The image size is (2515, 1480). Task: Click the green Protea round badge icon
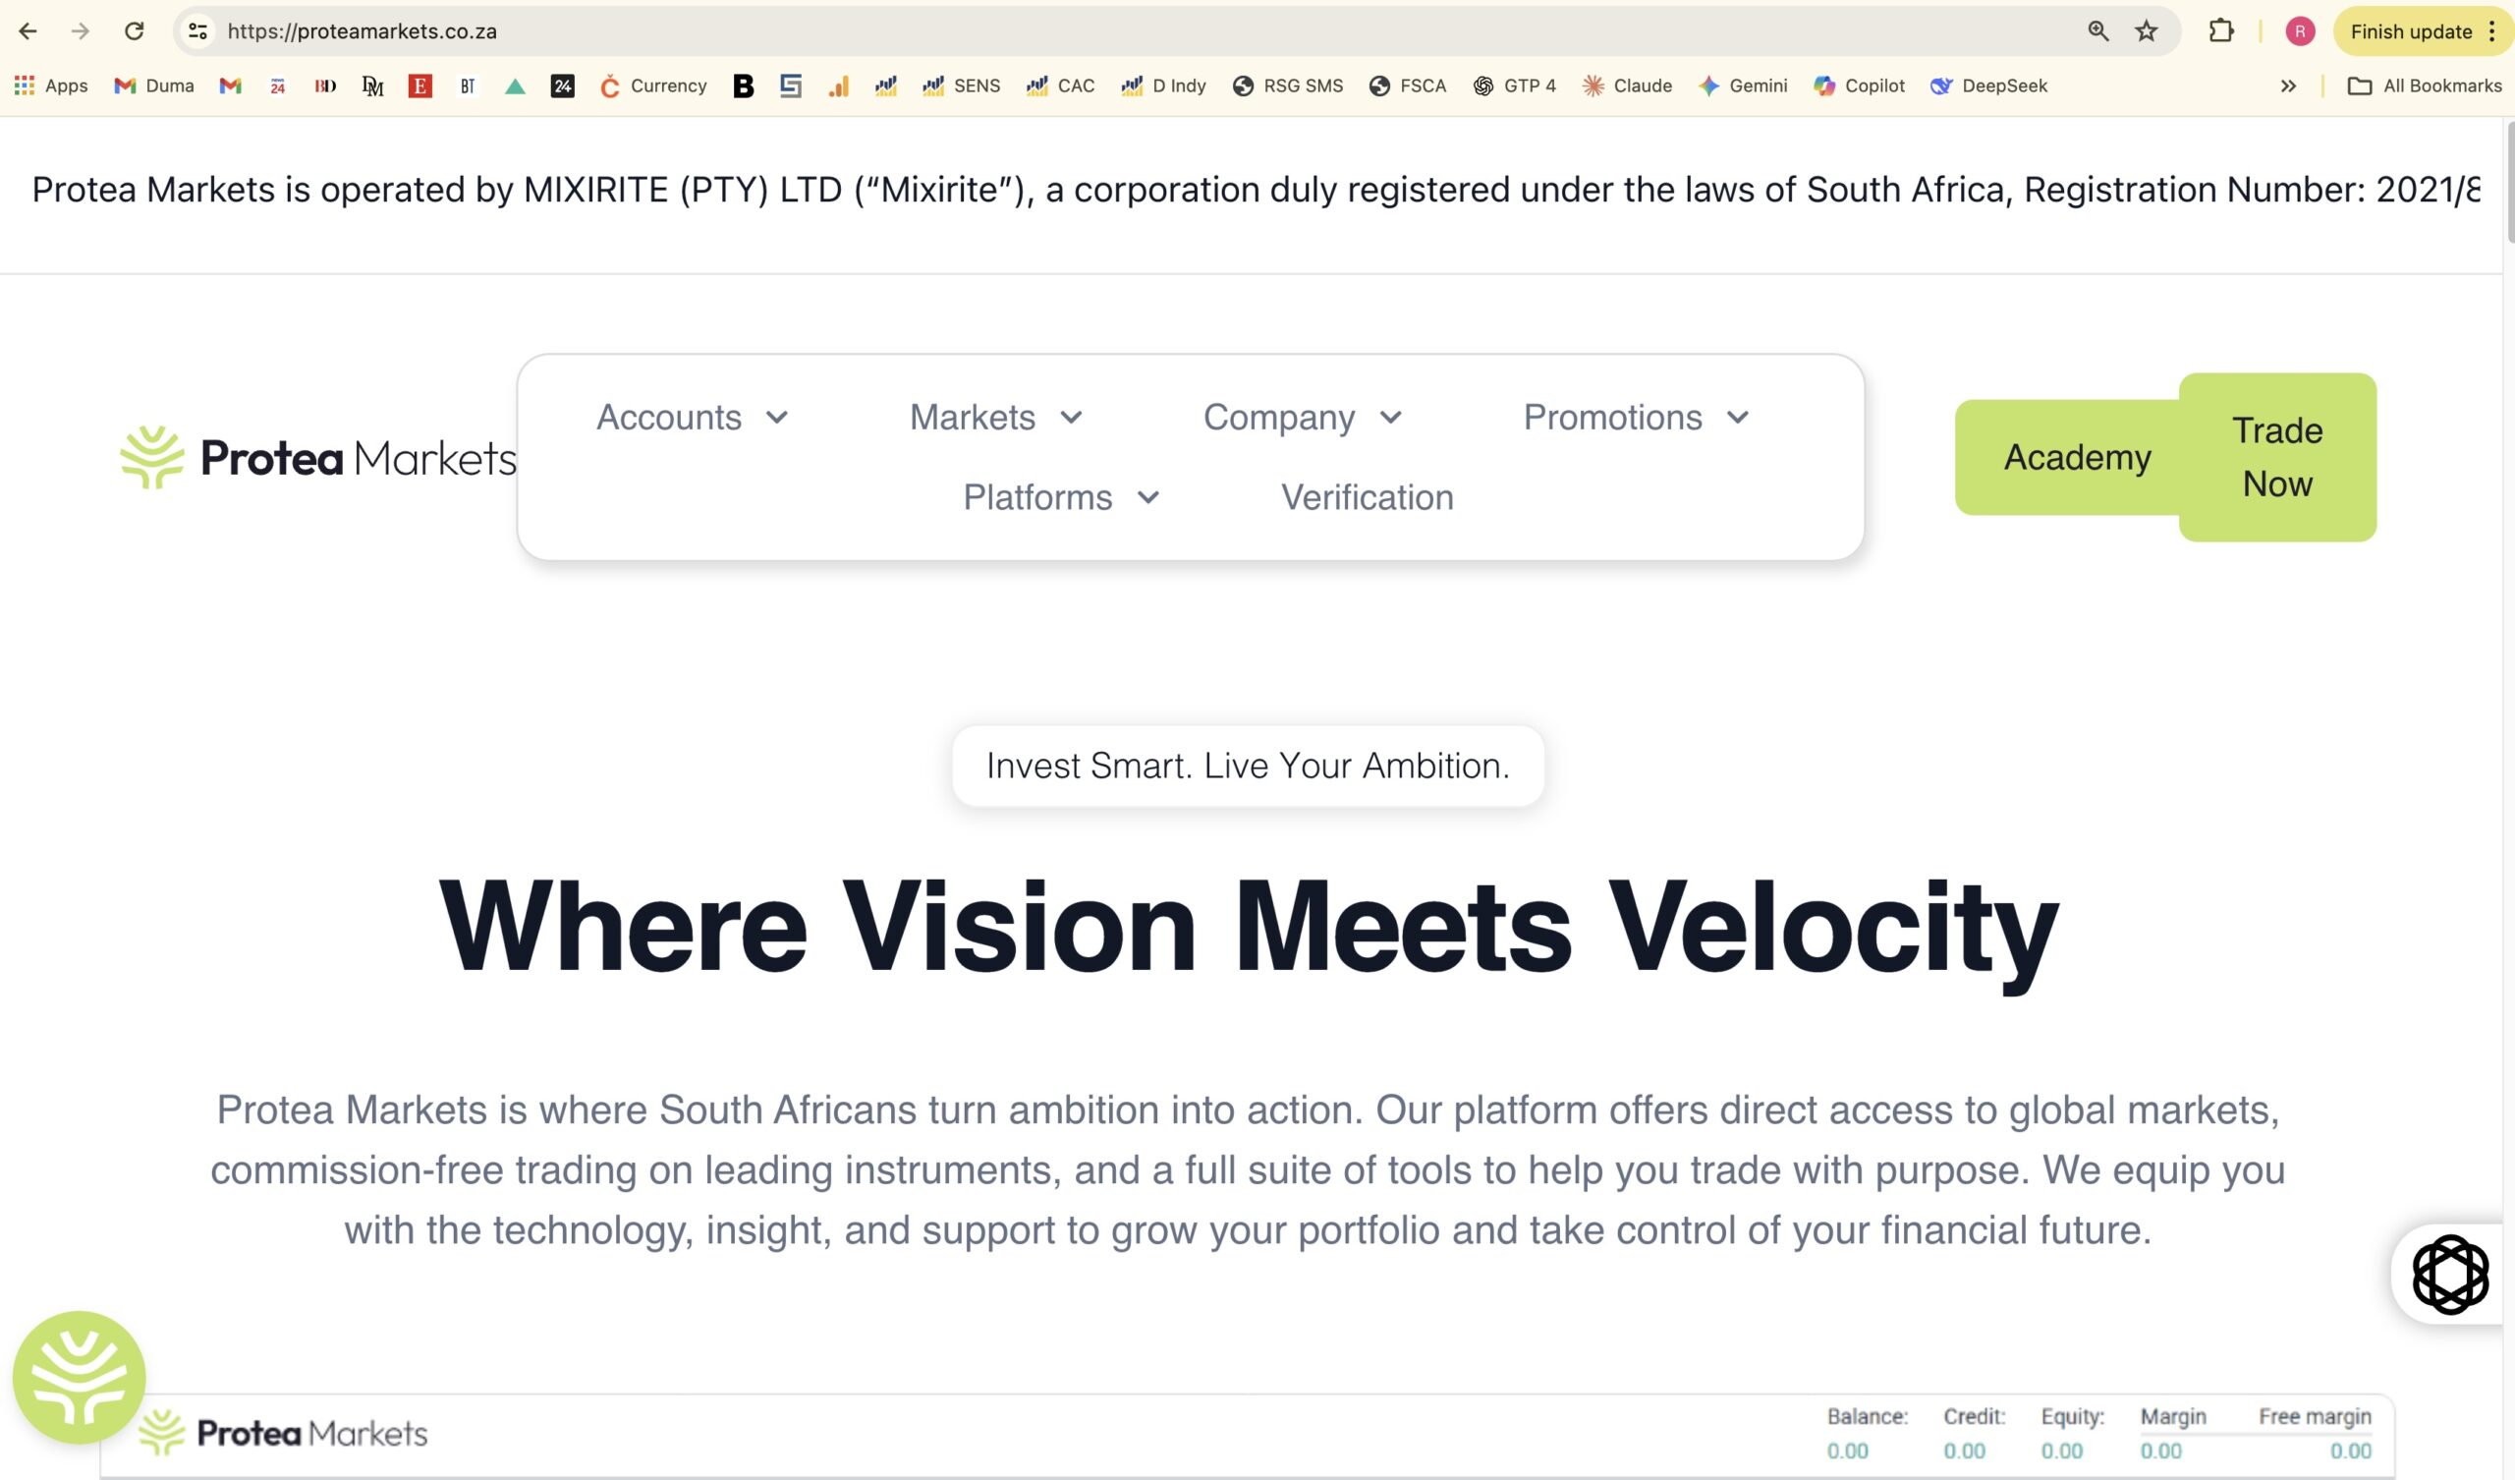[79, 1377]
